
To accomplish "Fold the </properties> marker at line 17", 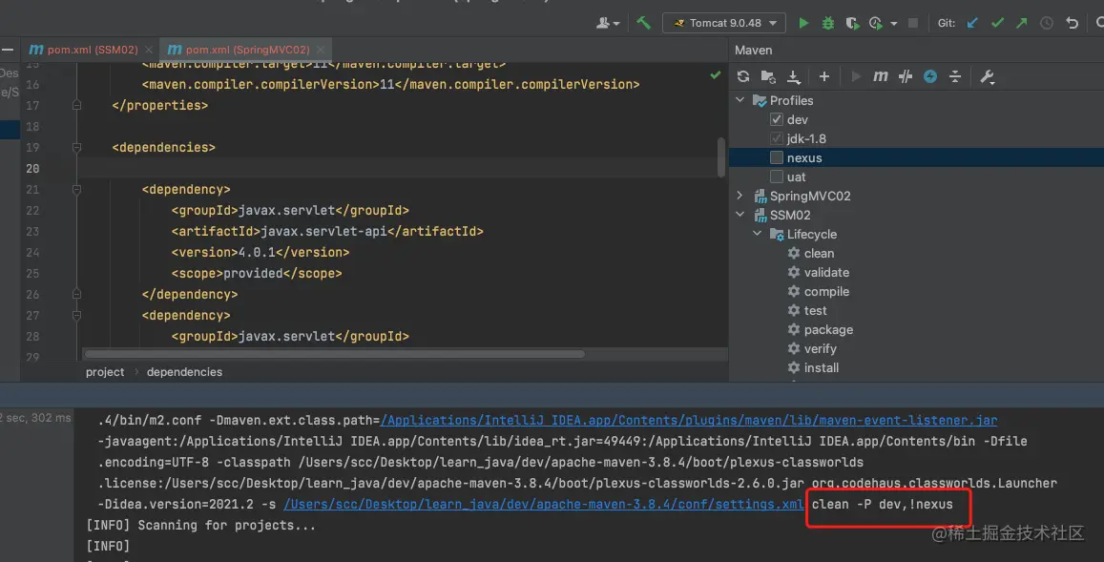I will pos(76,105).
